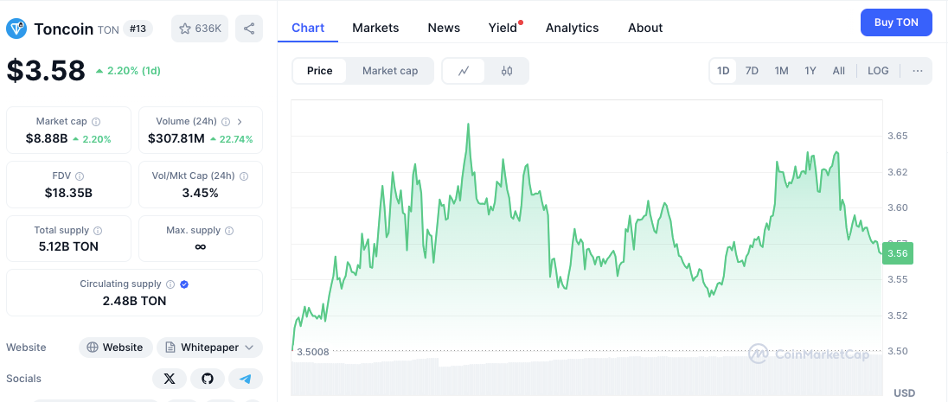Go to the Markets tab

pyautogui.click(x=375, y=28)
